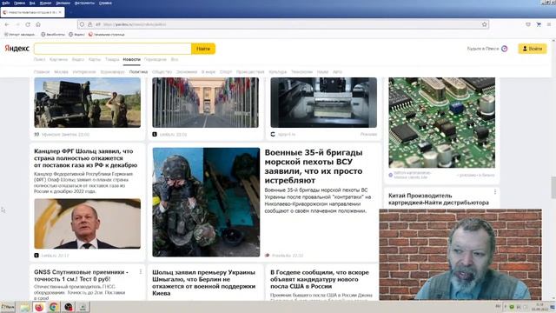Click the Яндекс Плюс circle icon
556x313 pixels.
point(504,49)
